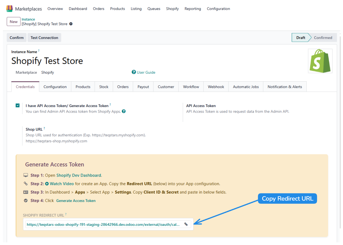
Task: Switch to the Stock tab
Action: coord(104,87)
